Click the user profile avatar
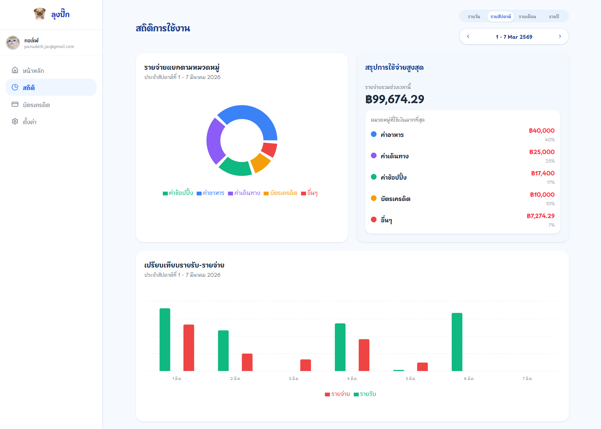Viewport: 601px width, 429px height. 13,43
